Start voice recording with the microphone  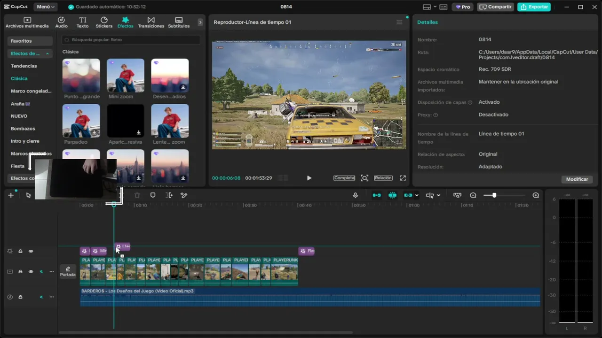(356, 195)
